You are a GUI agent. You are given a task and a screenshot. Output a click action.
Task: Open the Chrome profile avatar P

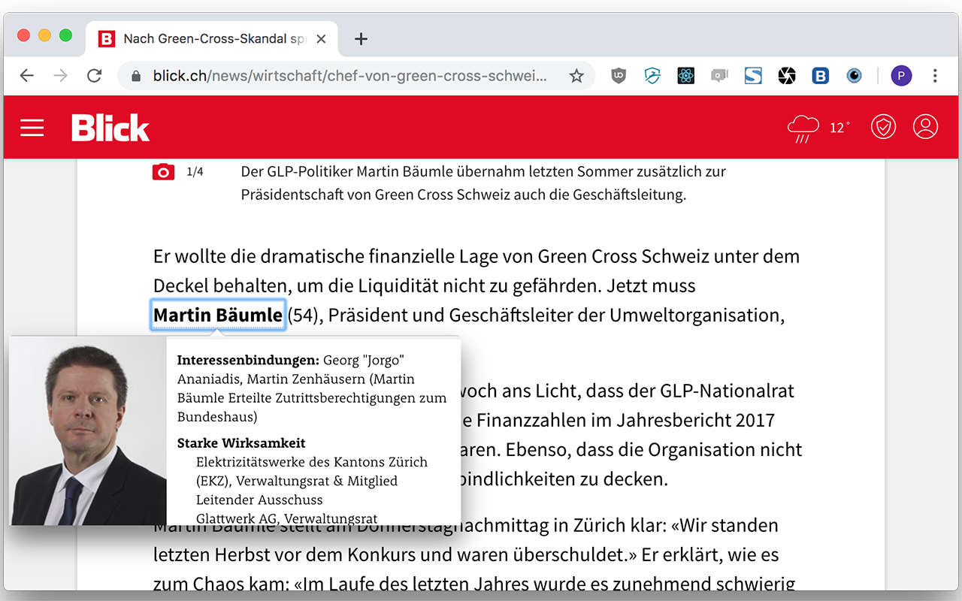pyautogui.click(x=901, y=75)
